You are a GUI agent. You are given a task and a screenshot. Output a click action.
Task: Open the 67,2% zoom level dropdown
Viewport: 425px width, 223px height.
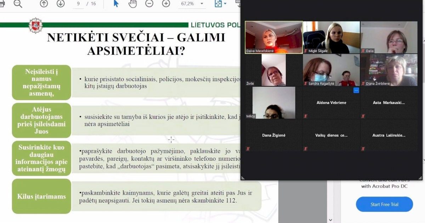coord(193,4)
